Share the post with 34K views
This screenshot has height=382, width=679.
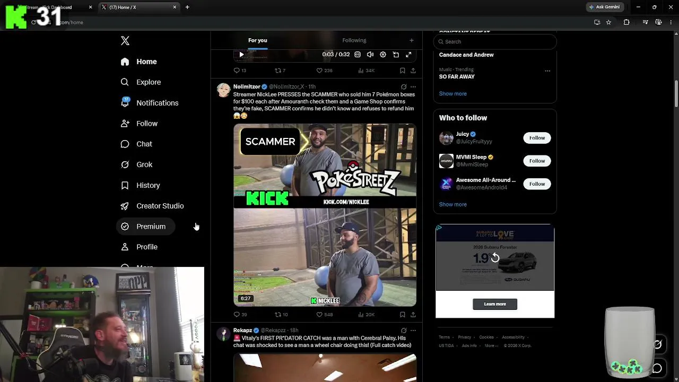413,71
